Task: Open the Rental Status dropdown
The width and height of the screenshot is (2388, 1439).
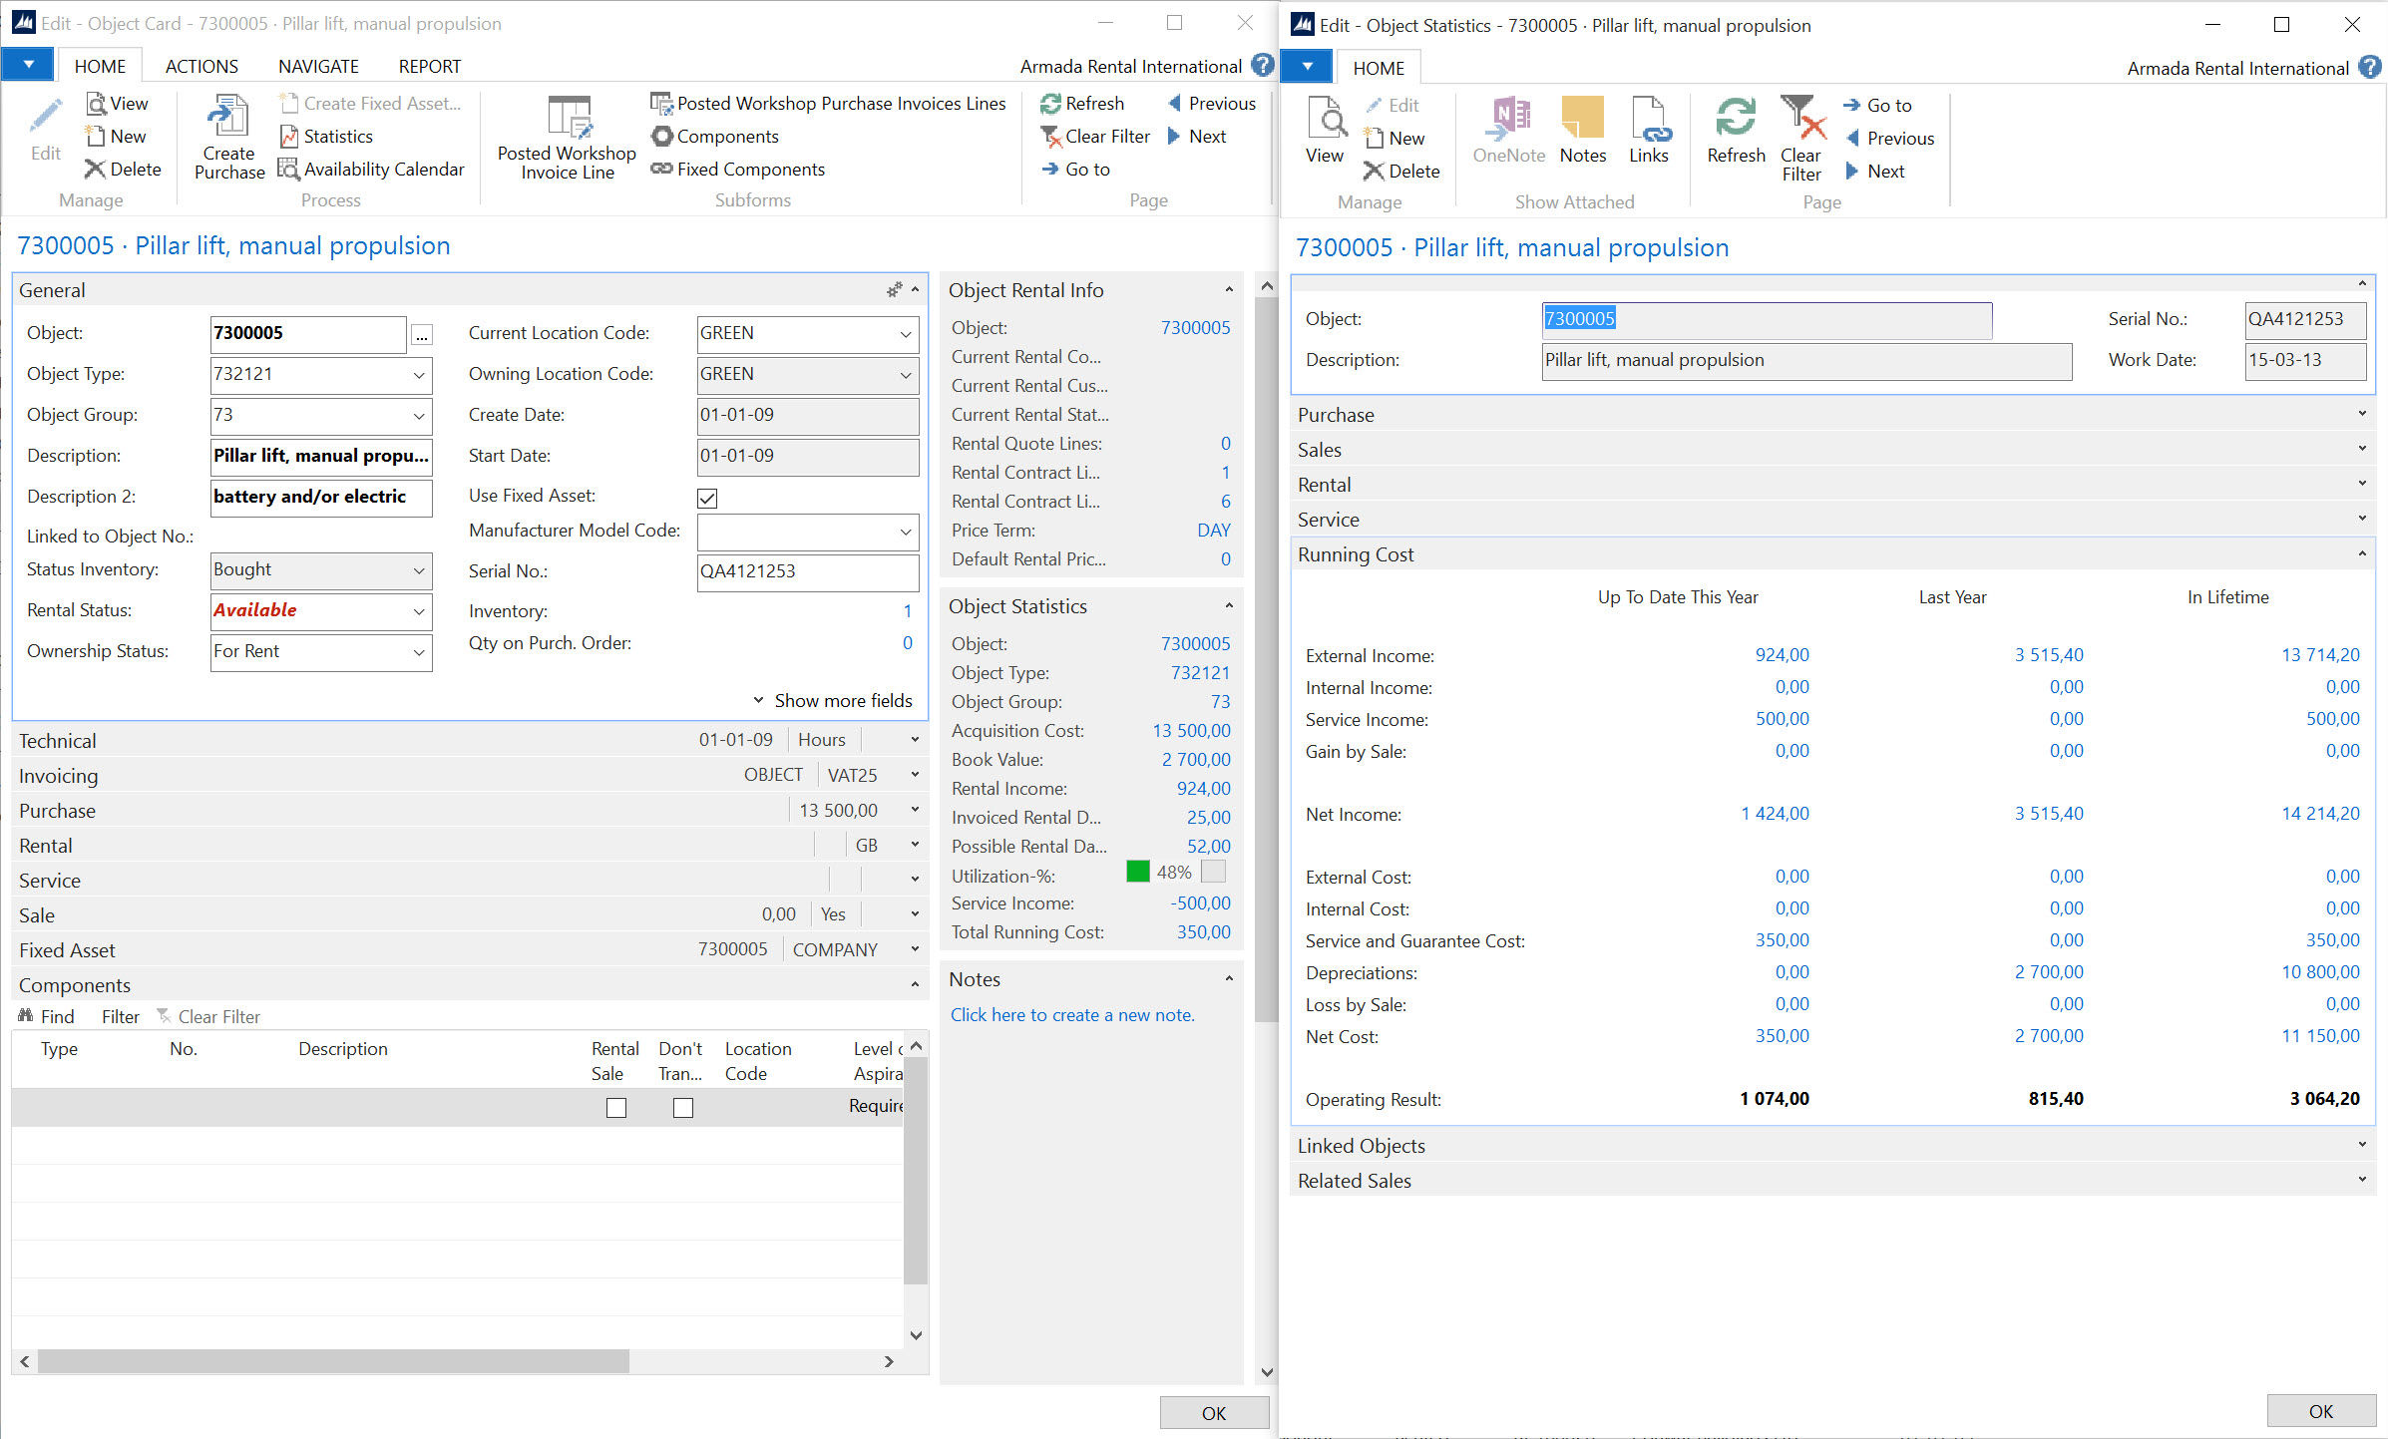Action: tap(419, 611)
